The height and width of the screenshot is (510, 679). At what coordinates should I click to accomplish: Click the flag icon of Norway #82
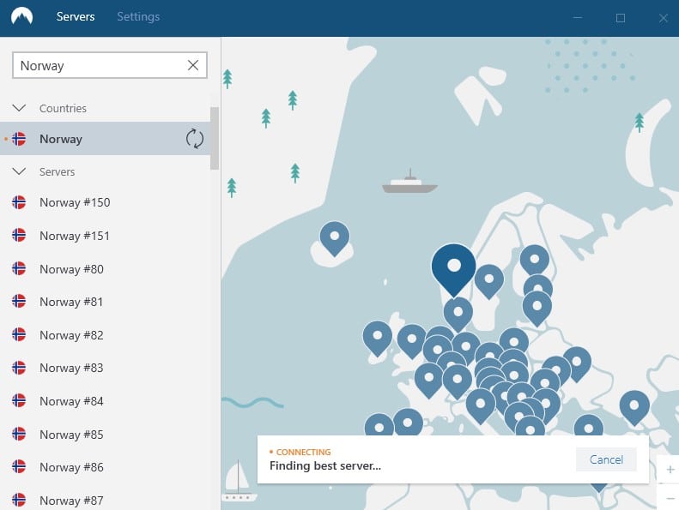coord(19,334)
